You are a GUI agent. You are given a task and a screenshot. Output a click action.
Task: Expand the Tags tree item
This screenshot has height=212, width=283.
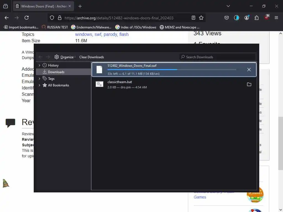(x=39, y=79)
